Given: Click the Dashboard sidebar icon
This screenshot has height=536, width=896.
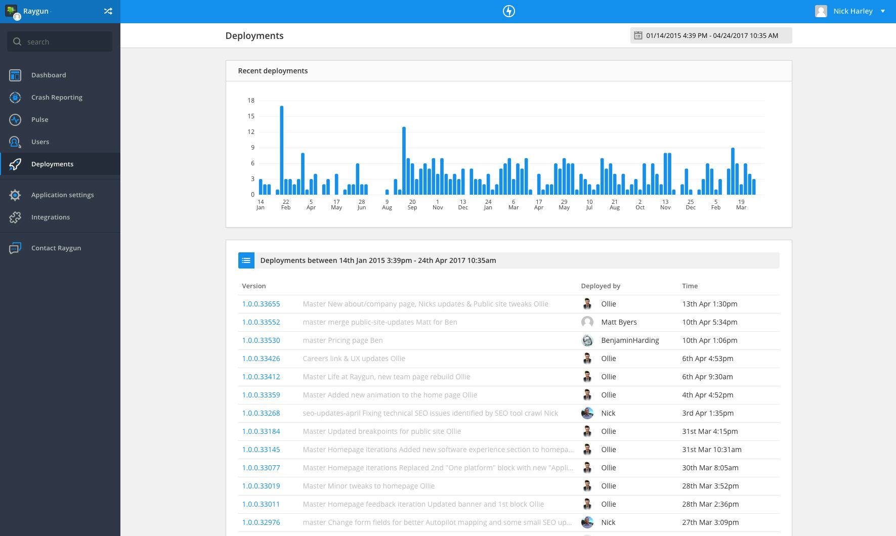Looking at the screenshot, I should (15, 75).
